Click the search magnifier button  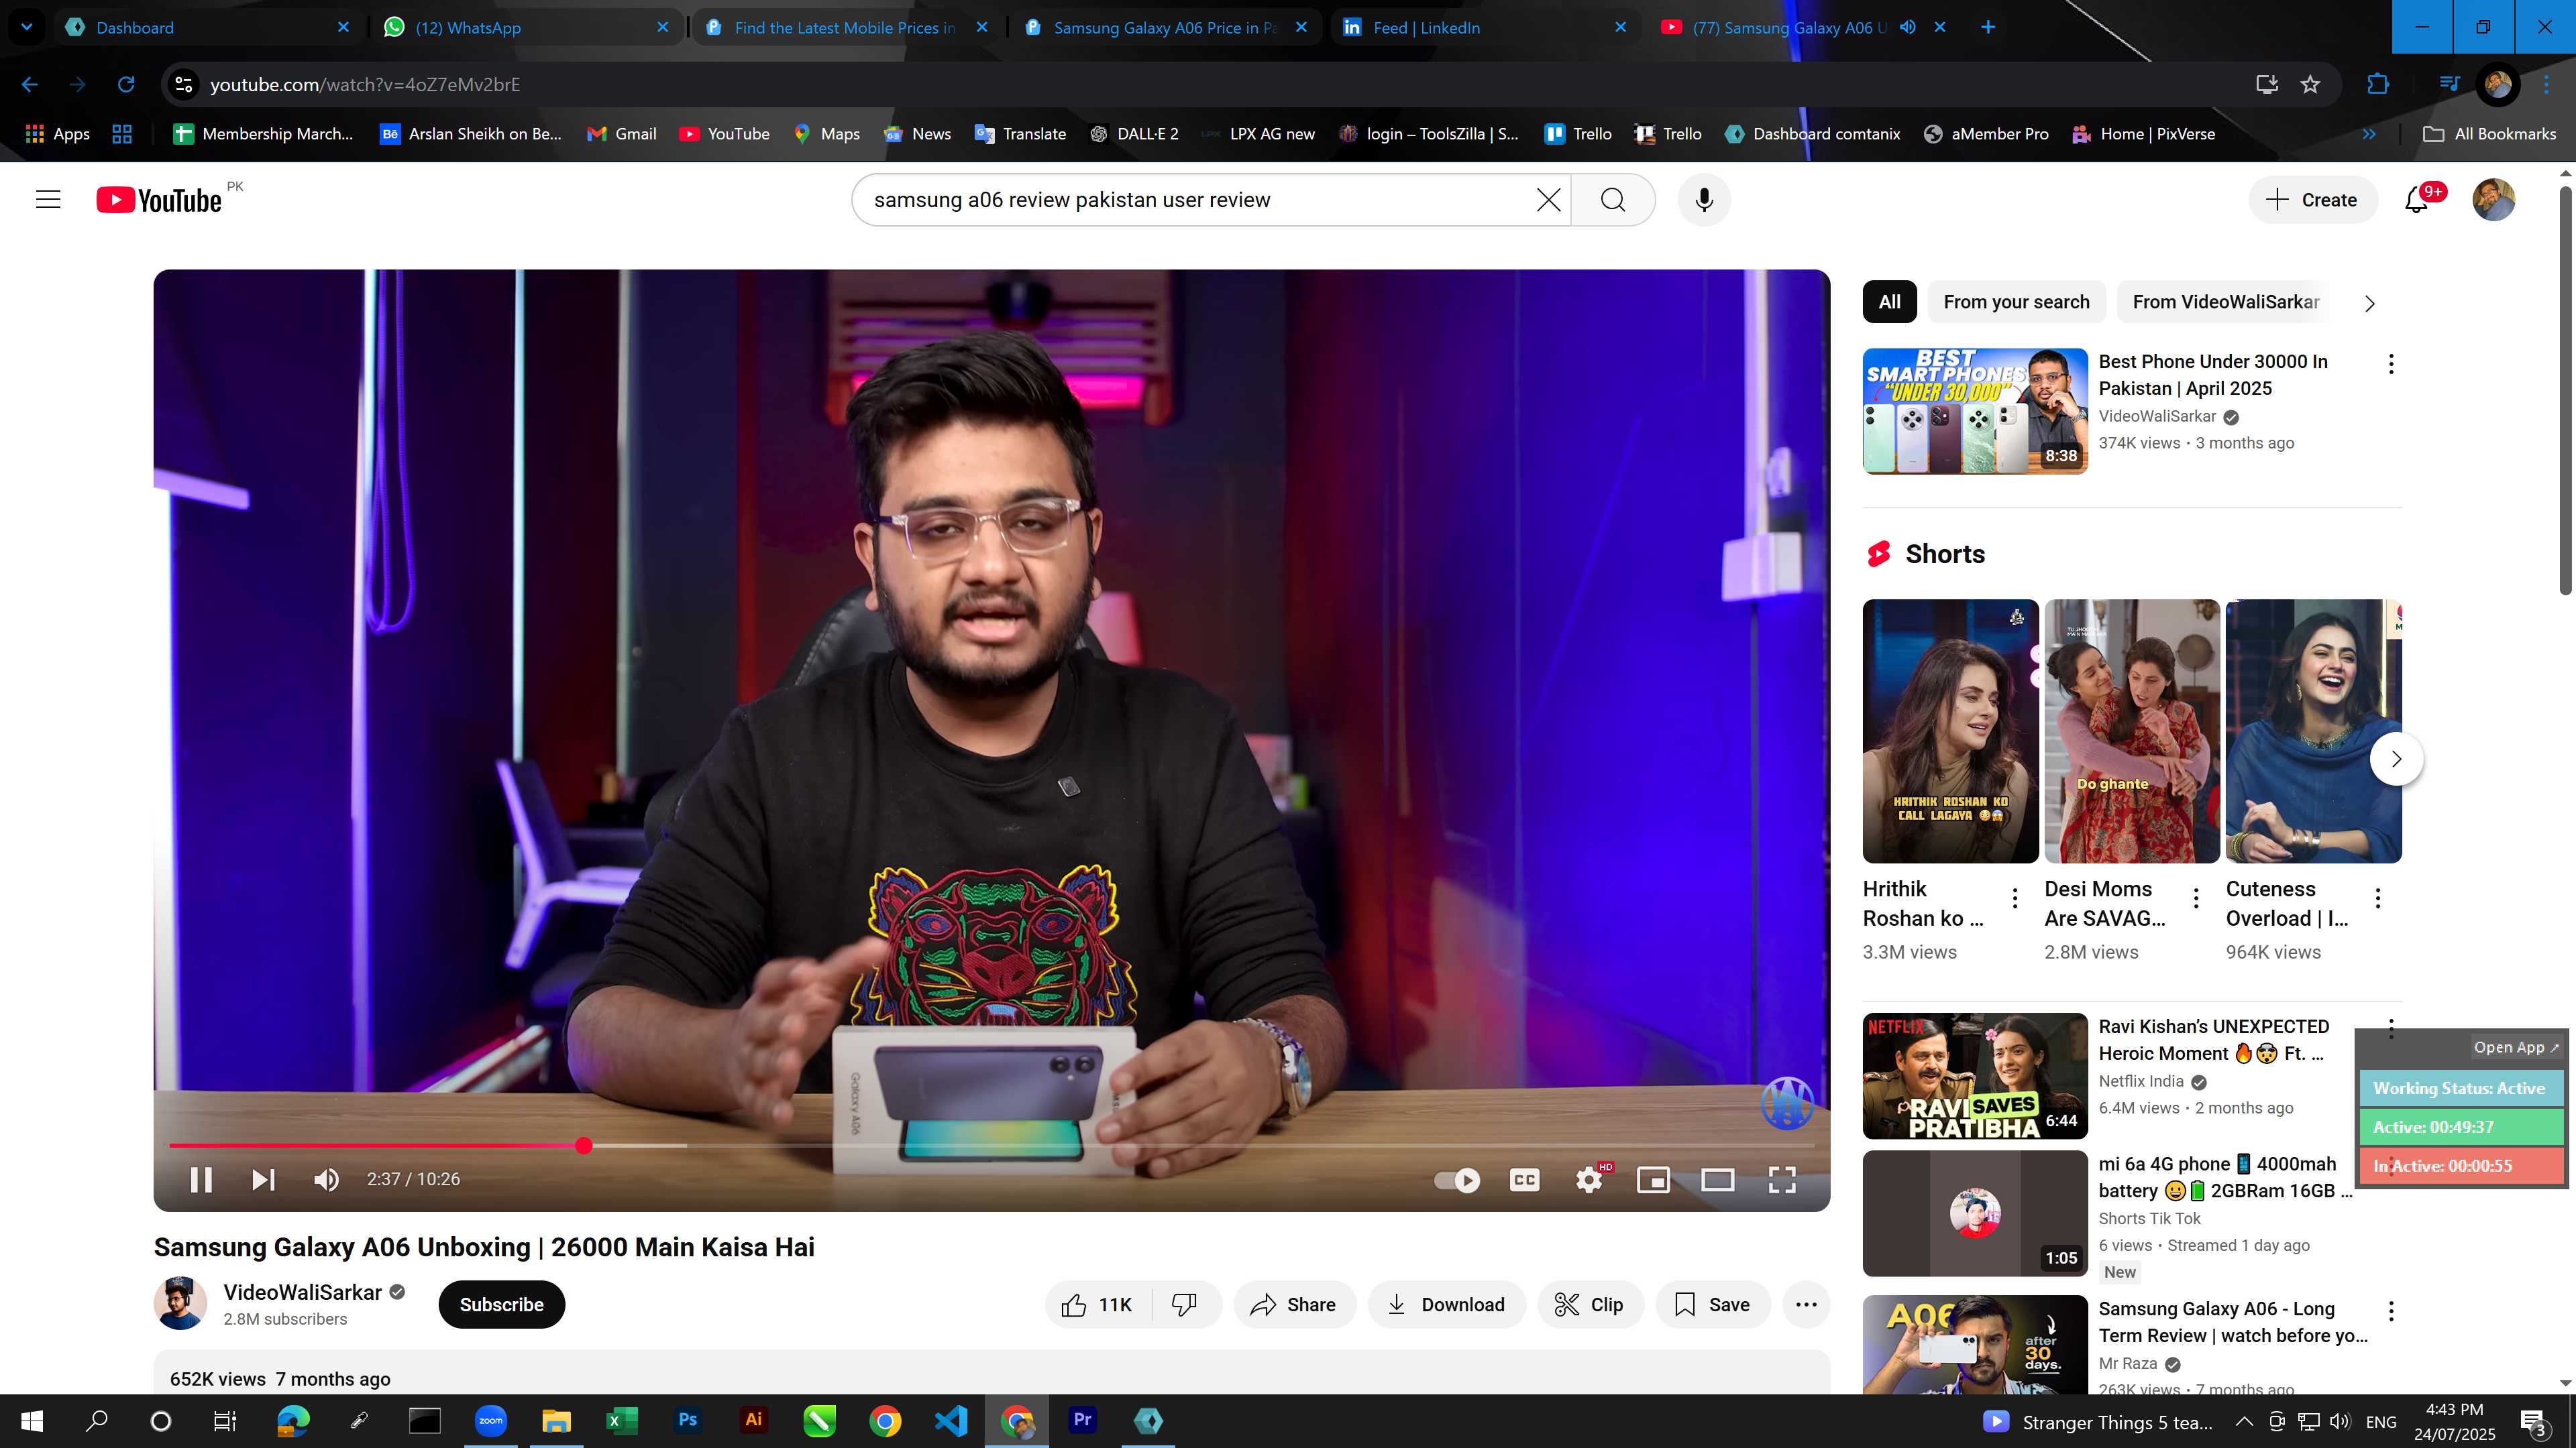pos(1613,200)
